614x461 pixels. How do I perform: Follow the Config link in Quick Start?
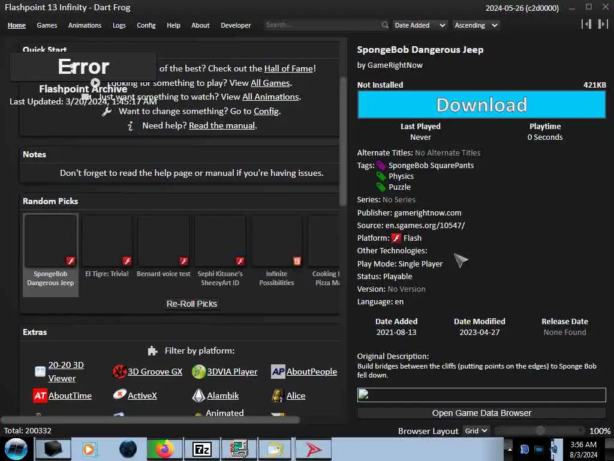(266, 111)
